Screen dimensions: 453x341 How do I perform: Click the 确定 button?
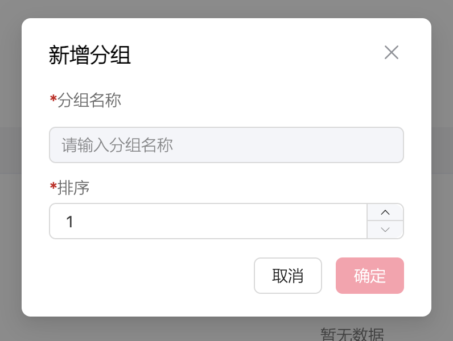(x=370, y=276)
